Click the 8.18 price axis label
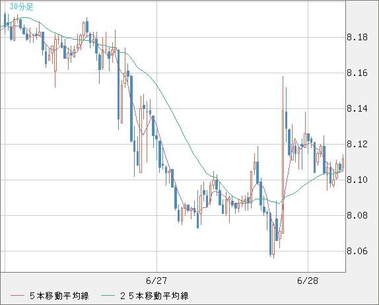Viewport: 379px width, 305px height. pos(357,38)
